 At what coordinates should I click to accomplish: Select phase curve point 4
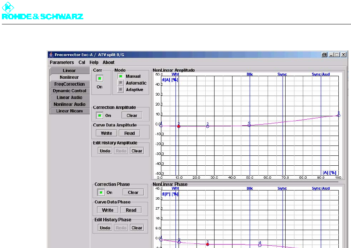point(260,245)
